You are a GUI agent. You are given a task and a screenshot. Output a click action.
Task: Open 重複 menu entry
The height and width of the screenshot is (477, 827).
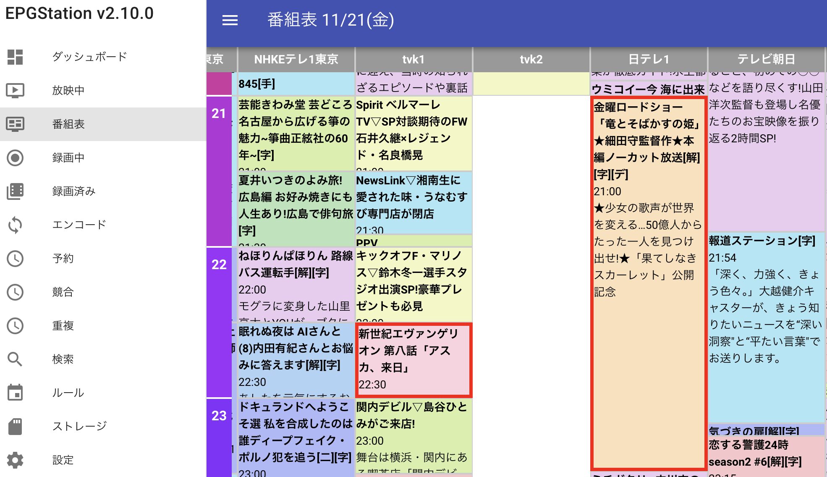tap(63, 326)
